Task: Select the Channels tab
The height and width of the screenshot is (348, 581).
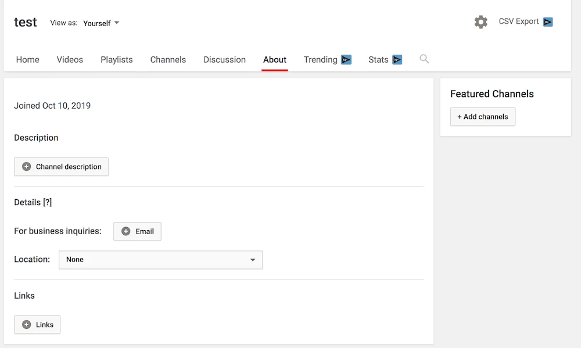Action: tap(168, 59)
